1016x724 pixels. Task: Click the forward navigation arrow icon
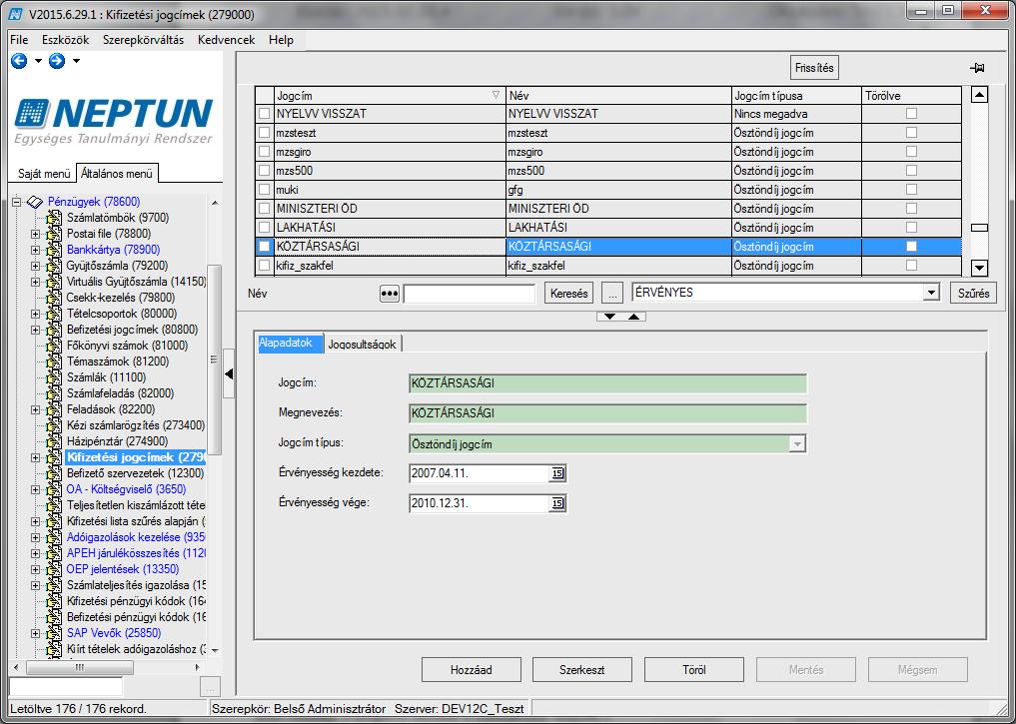57,61
